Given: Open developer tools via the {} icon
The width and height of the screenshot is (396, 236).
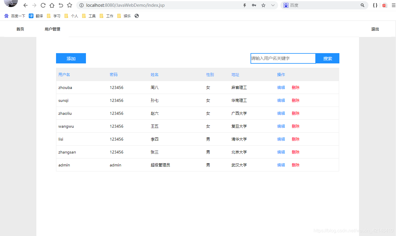Looking at the screenshot, I should click(375, 5).
